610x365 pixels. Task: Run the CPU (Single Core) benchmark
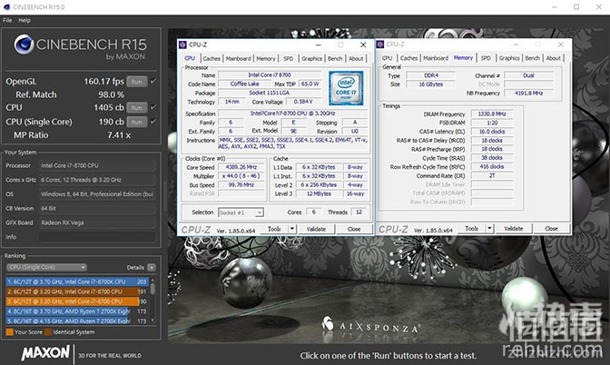click(x=136, y=122)
